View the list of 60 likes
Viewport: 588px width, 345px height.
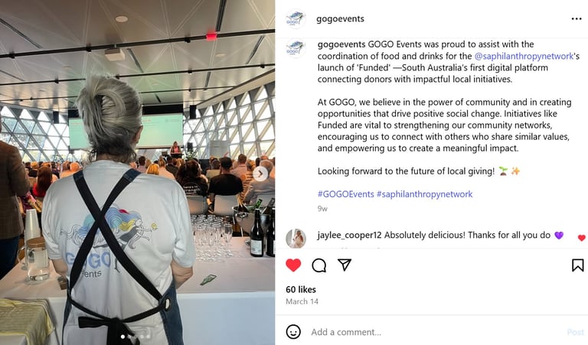point(301,290)
